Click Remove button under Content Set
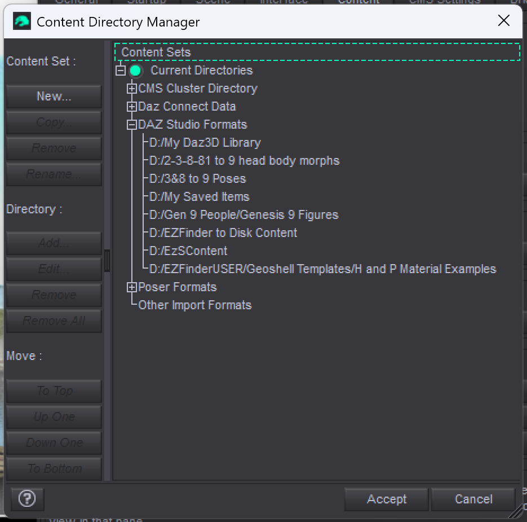Image resolution: width=527 pixels, height=522 pixels. (54, 148)
